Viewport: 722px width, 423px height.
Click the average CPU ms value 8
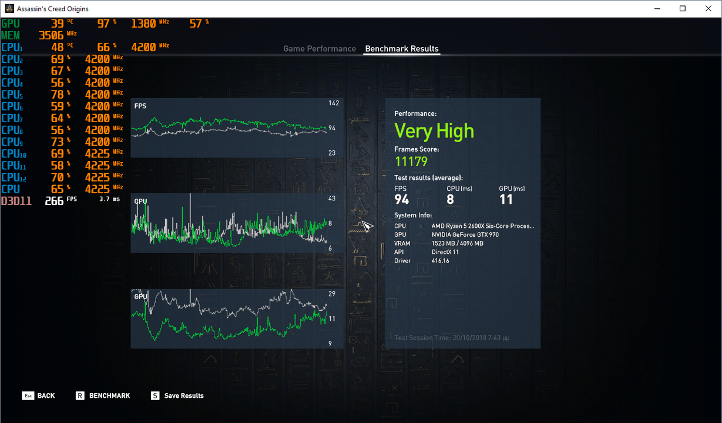point(451,199)
